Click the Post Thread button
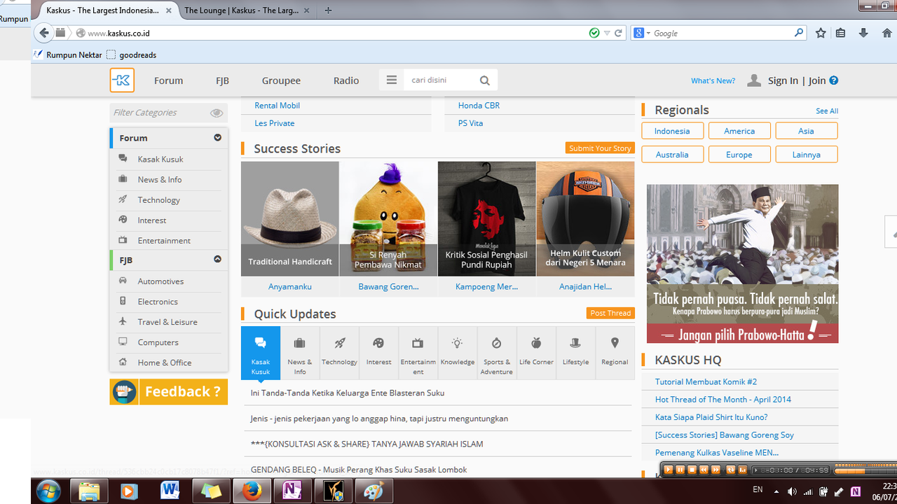Image resolution: width=897 pixels, height=504 pixels. [610, 313]
